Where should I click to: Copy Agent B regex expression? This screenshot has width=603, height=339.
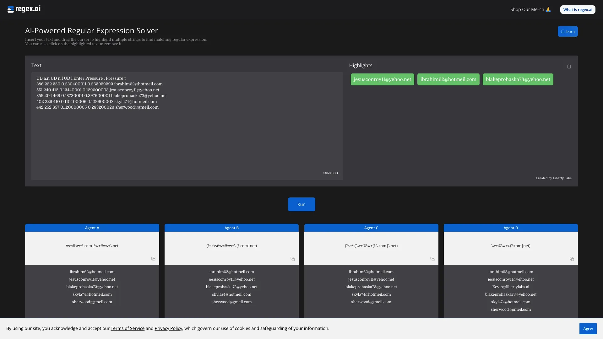click(x=293, y=259)
